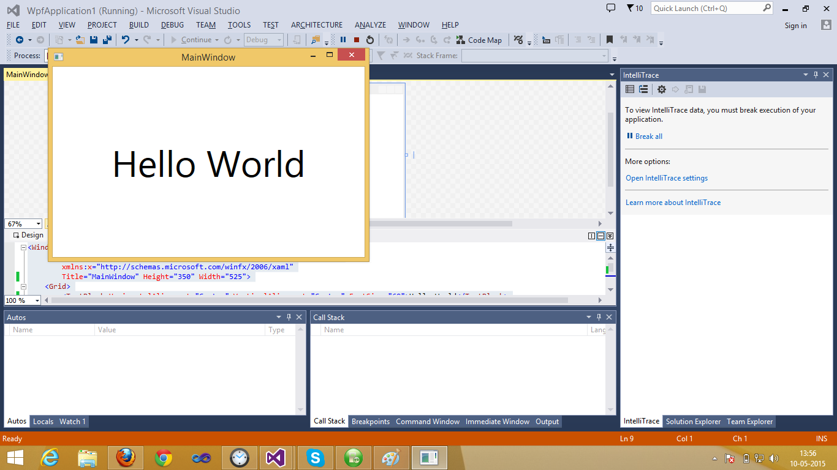Click the notification flag icon
This screenshot has width=837, height=470.
pyautogui.click(x=631, y=8)
